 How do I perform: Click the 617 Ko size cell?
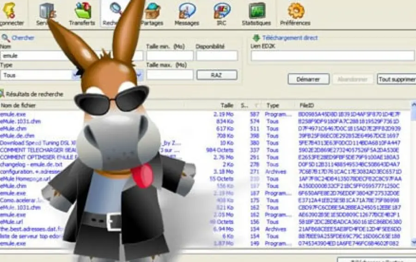point(225,128)
